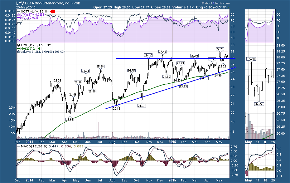Click the Close 28.32 value
Screen dimensions: 290x183
click(x=161, y=7)
